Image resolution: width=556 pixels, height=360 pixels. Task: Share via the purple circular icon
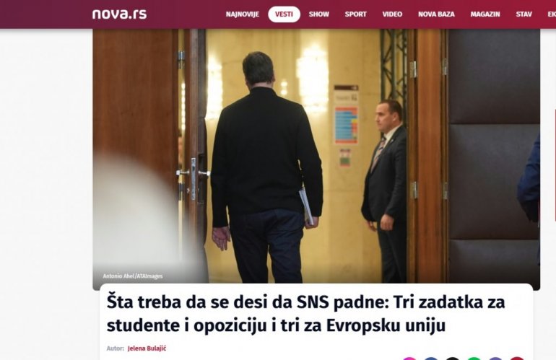point(496,359)
